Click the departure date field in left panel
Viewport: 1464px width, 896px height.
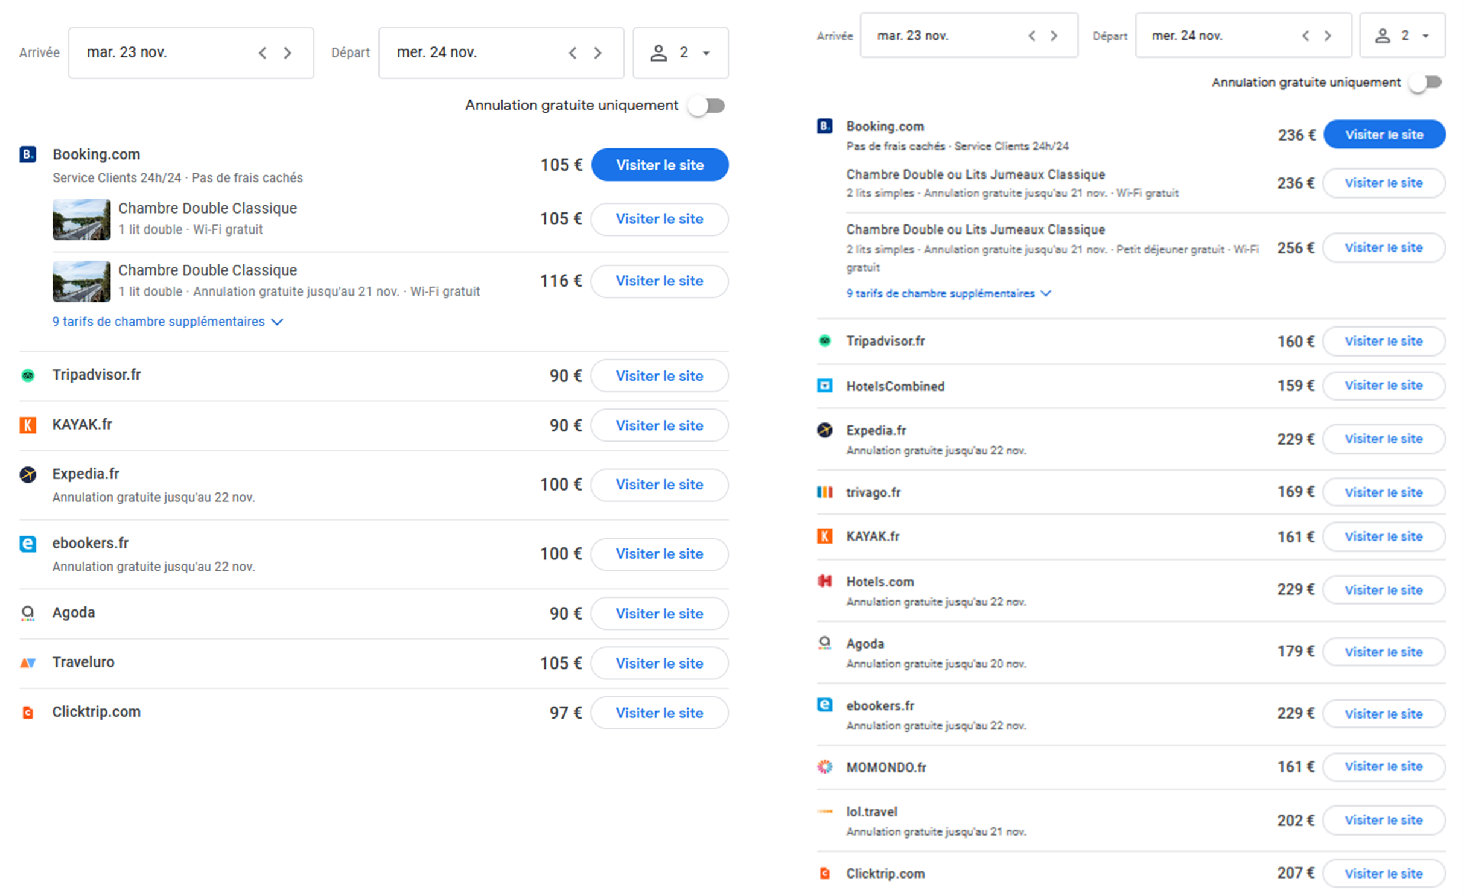click(x=501, y=53)
